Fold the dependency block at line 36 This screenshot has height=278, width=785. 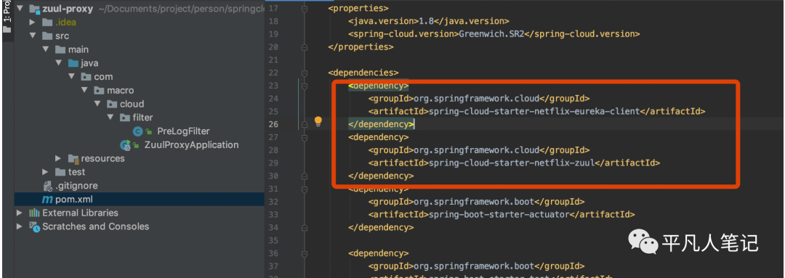pos(305,253)
